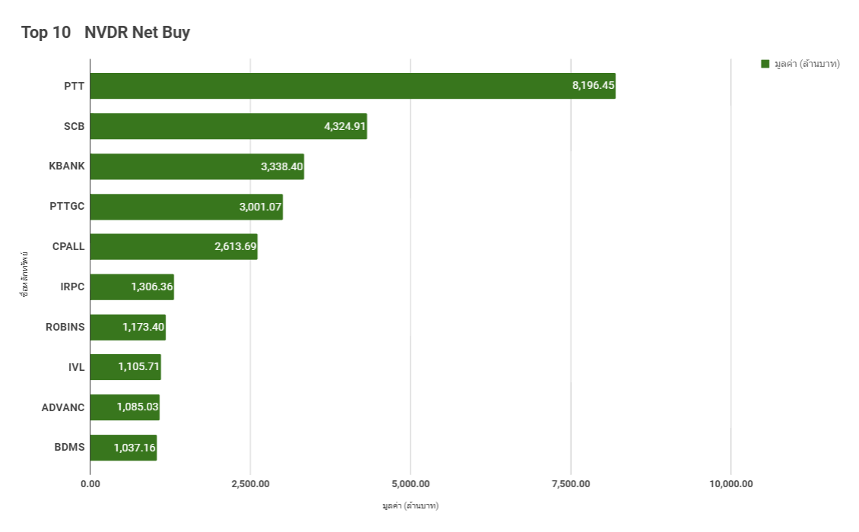Click the 5,000.00 x-axis tick label
Viewport: 859px width, 532px height.
tap(410, 484)
